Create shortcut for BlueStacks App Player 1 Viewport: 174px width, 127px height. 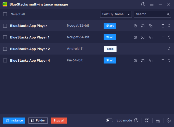point(143,37)
